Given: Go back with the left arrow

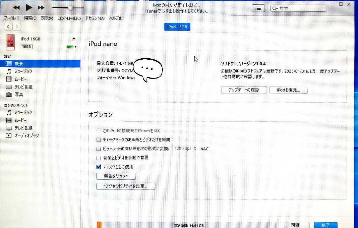Looking at the screenshot, I should pyautogui.click(x=8, y=27).
